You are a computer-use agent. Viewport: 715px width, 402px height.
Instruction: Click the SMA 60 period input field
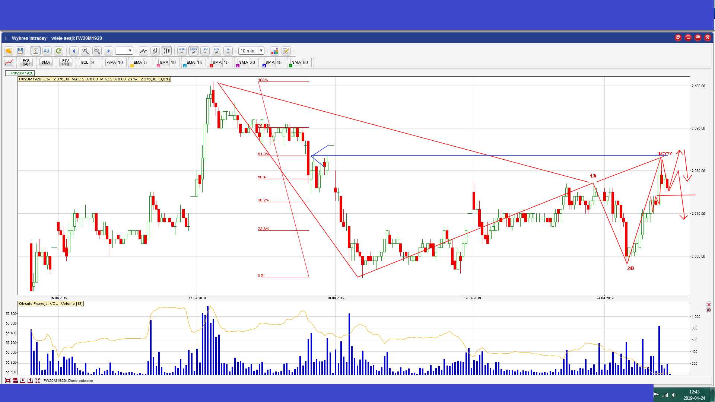point(306,63)
